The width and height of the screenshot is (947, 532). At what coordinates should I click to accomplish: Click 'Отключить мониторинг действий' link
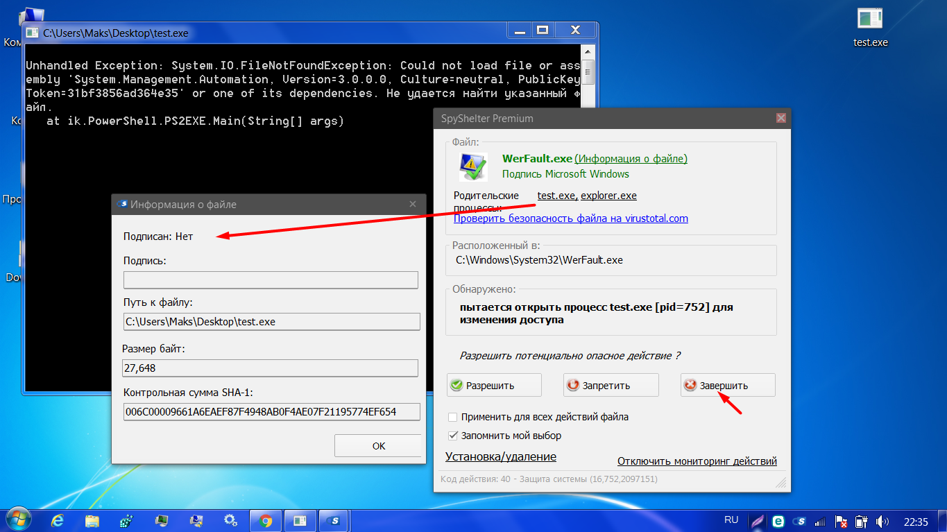[697, 461]
